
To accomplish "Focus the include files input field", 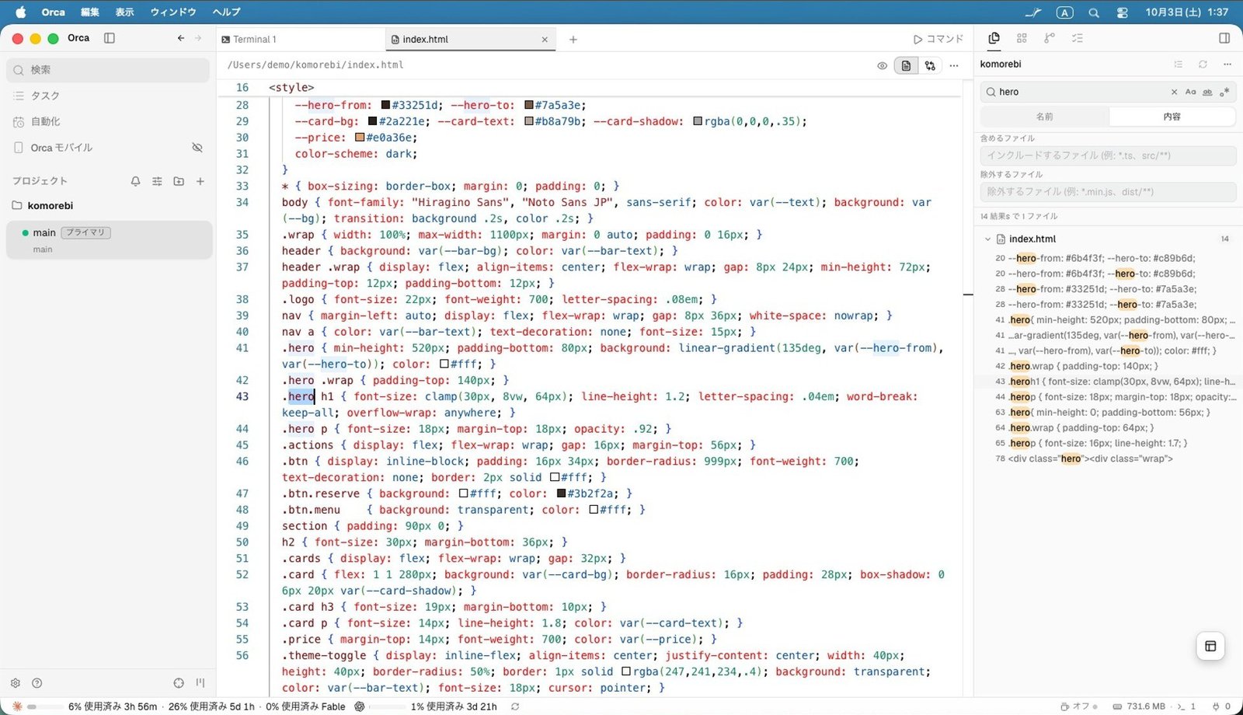I will [1108, 155].
